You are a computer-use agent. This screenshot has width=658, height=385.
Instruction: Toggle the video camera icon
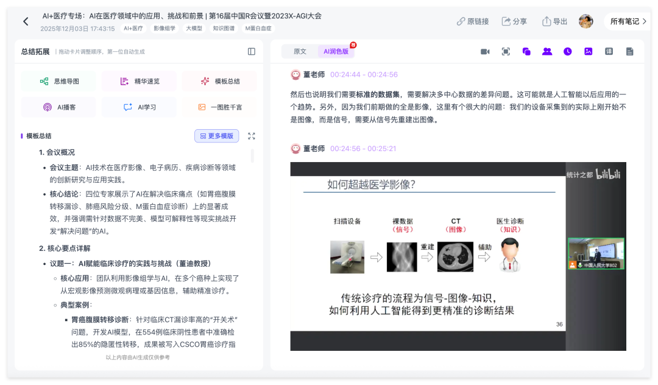click(x=485, y=52)
